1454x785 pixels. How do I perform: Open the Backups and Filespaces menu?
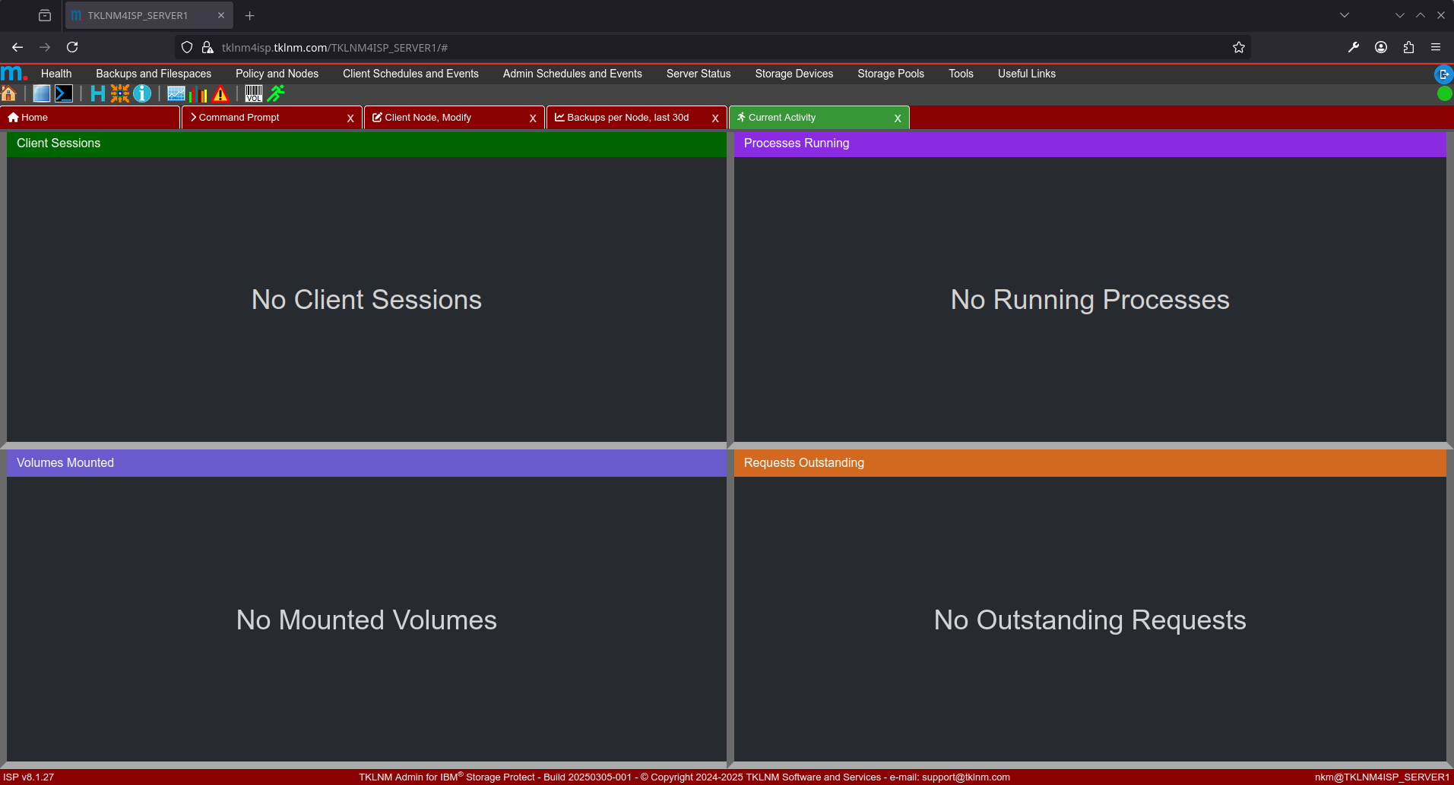(x=154, y=74)
